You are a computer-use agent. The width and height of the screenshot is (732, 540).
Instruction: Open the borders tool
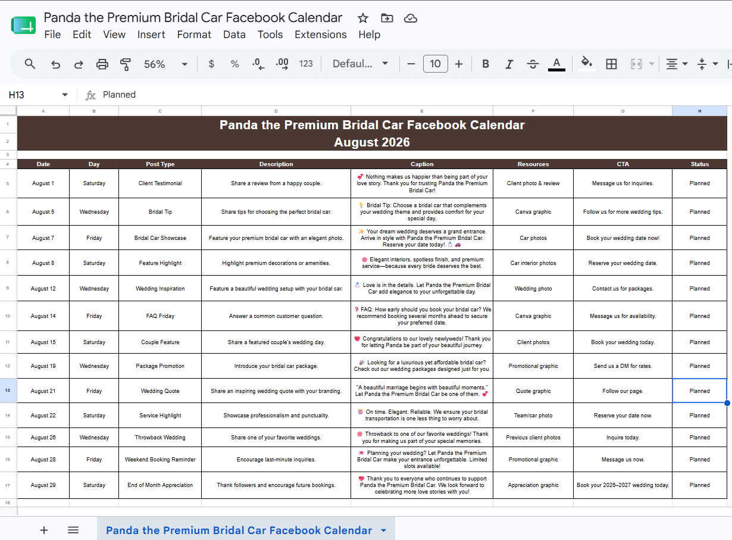tap(611, 64)
